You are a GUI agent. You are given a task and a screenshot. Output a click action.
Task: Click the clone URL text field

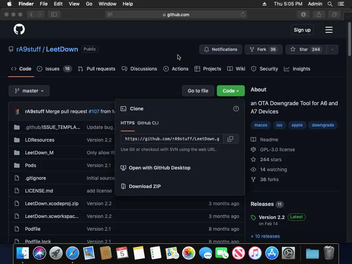(172, 139)
